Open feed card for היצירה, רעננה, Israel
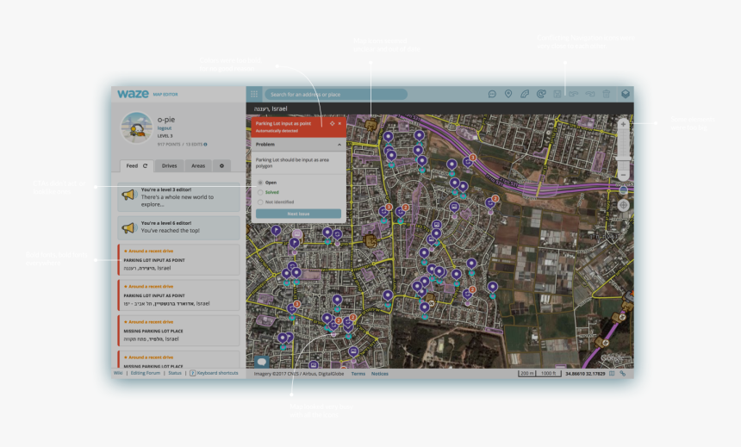This screenshot has height=447, width=741. coord(178,259)
